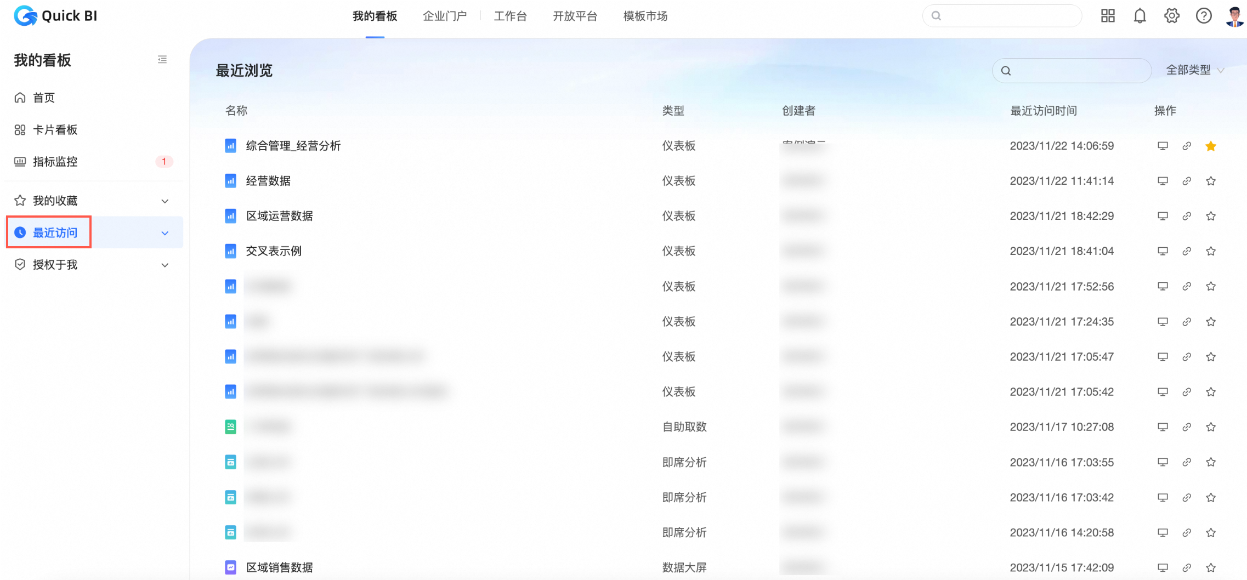Favorite the 交叉表示例 dashboard
Viewport: 1247px width, 580px height.
pyautogui.click(x=1211, y=251)
